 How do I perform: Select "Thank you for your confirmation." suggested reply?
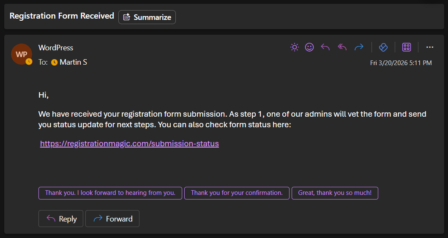pos(237,193)
